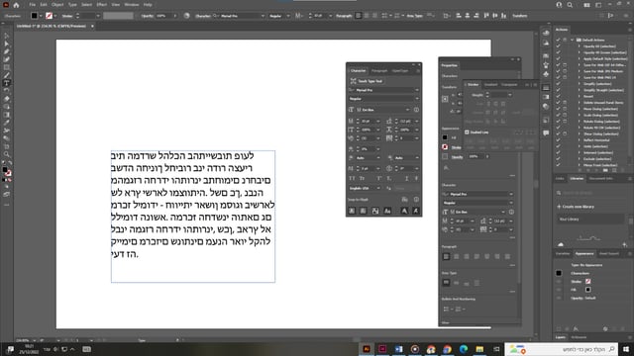Collapse the Default Actions folder
Image resolution: width=634 pixels, height=356 pixels.
(x=573, y=40)
